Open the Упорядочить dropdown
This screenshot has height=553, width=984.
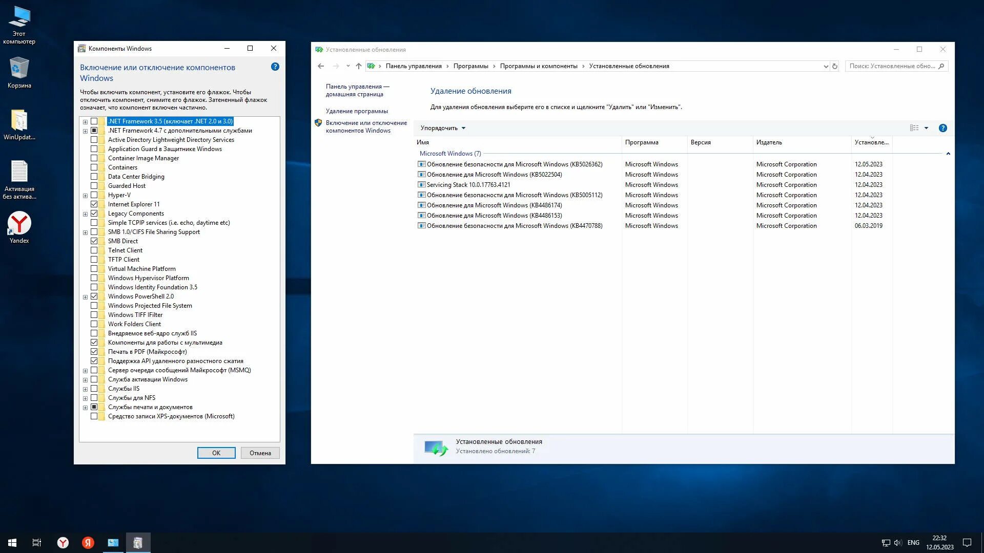[442, 128]
